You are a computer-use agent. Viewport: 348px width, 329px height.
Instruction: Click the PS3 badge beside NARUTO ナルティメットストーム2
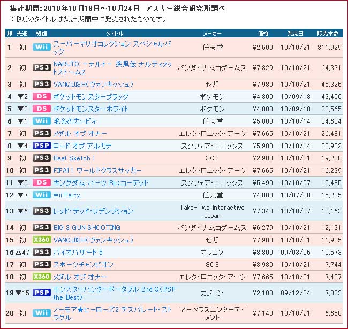point(42,67)
